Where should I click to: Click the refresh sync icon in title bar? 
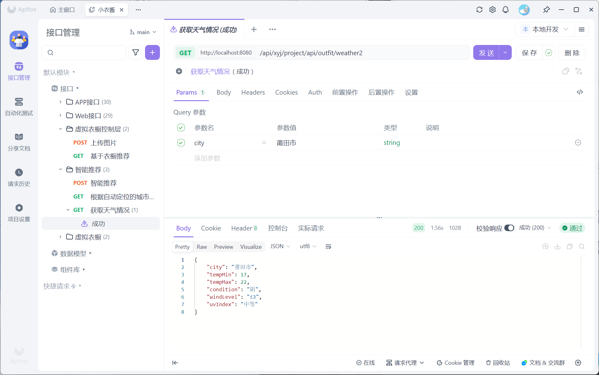point(479,10)
